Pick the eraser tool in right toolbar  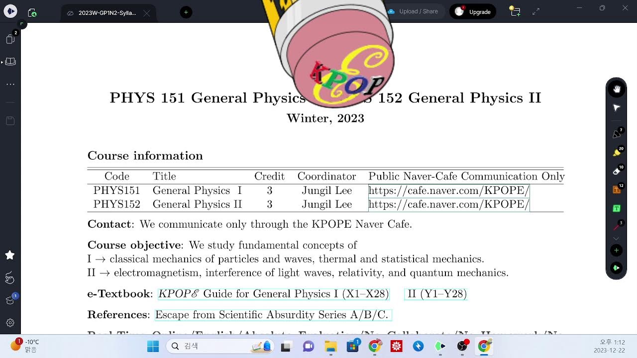617,171
